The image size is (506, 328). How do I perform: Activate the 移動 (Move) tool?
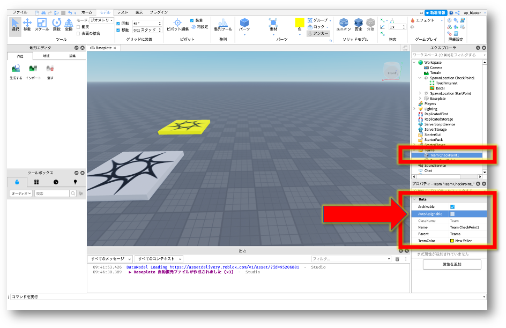[x=27, y=25]
